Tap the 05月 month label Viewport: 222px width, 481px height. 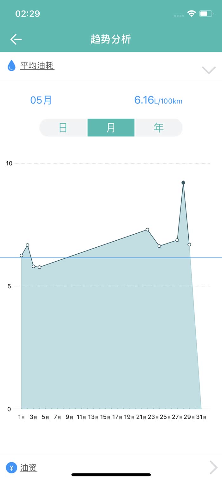click(41, 100)
